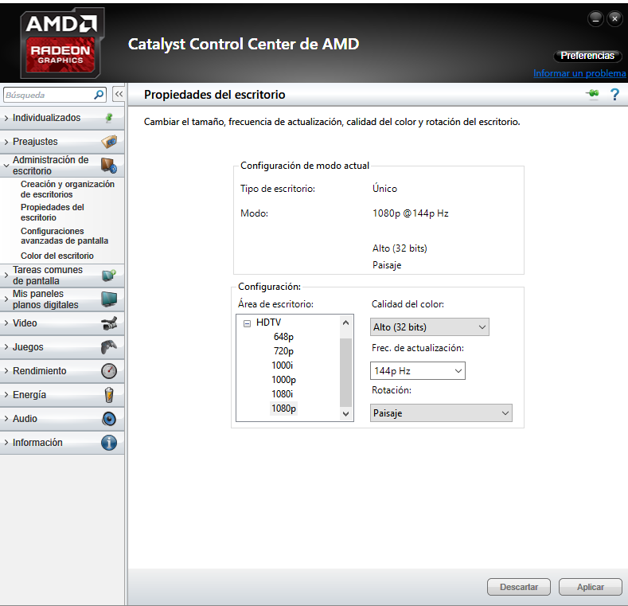Click the Rendimiento gauge icon
Image resolution: width=628 pixels, height=606 pixels.
coord(109,371)
